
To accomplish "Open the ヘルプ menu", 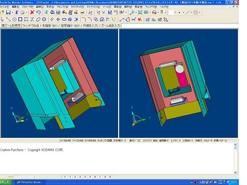I will click(x=164, y=7).
